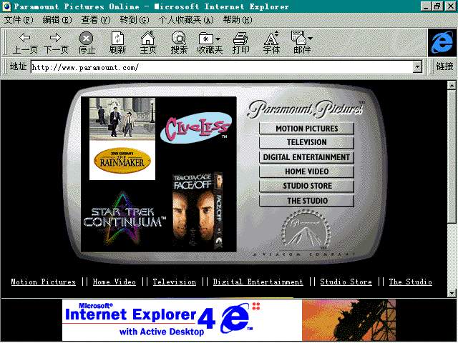Click the vertical scrollbar down arrow
Screen dimensions: 458x343
tap(452, 292)
